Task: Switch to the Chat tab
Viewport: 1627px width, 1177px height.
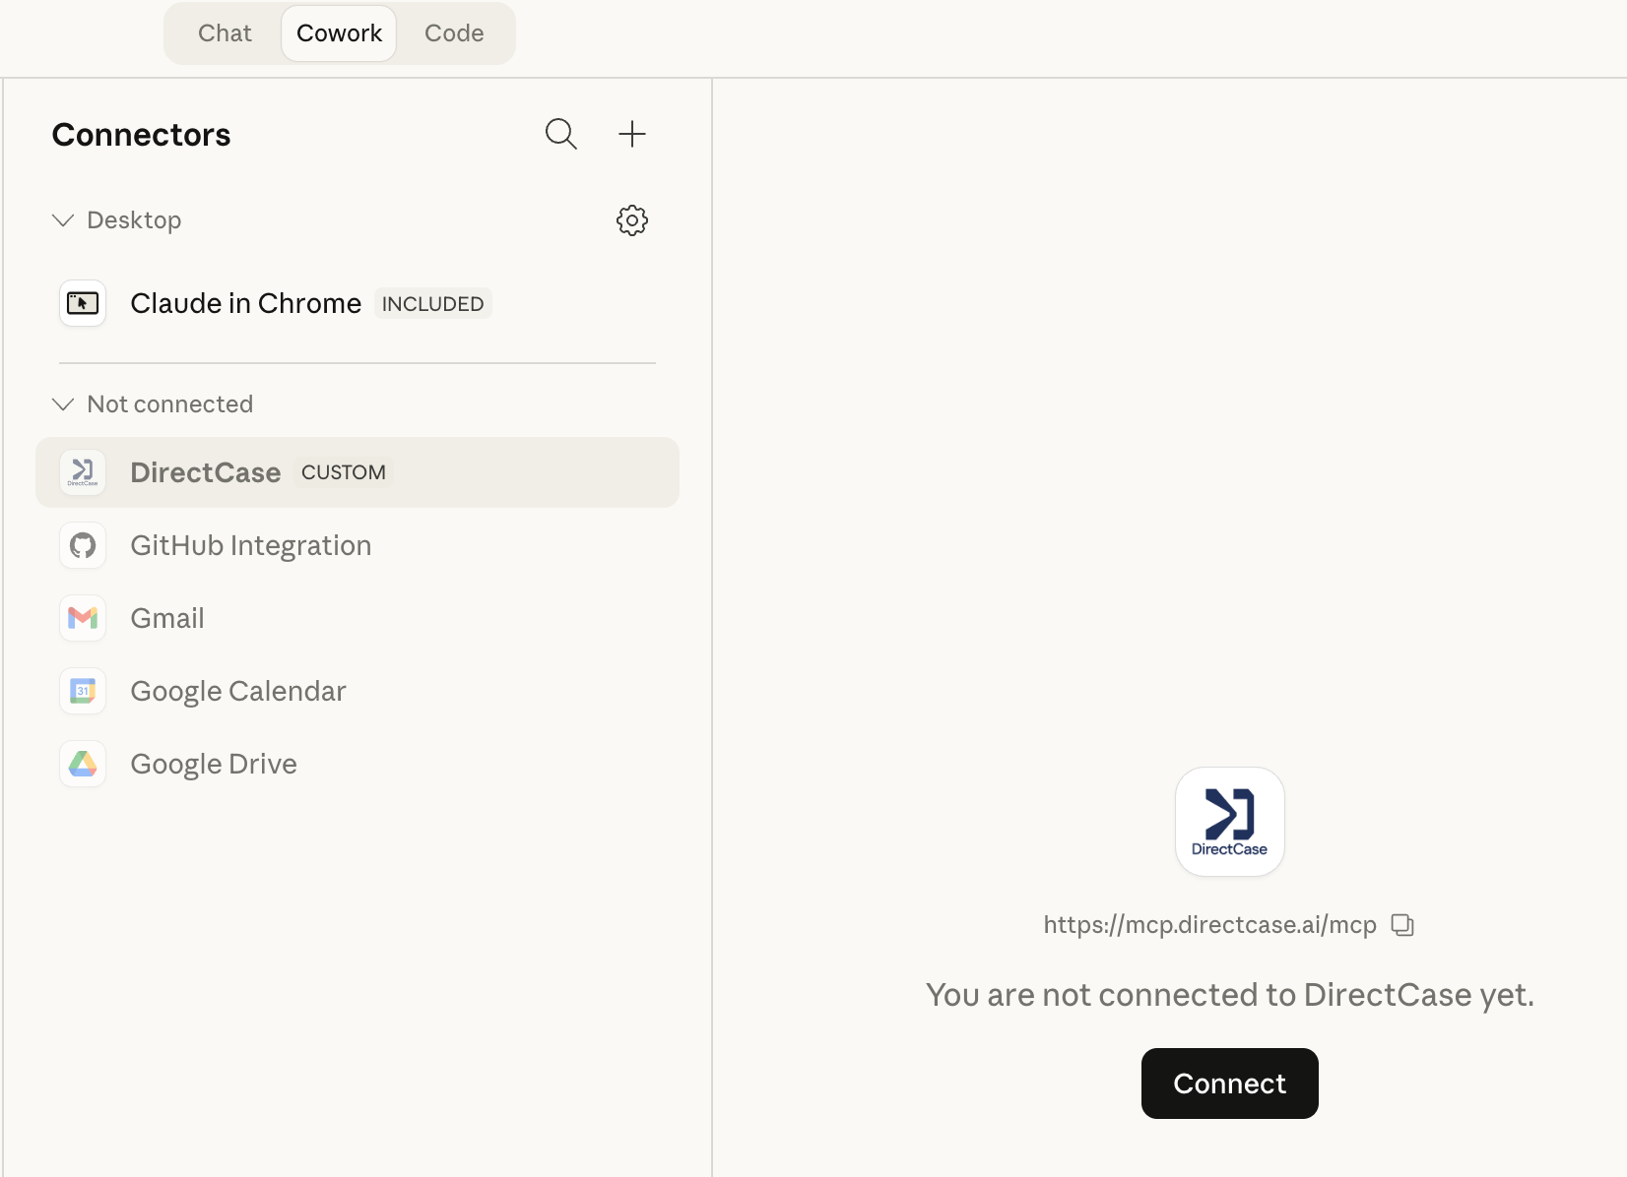Action: click(225, 33)
